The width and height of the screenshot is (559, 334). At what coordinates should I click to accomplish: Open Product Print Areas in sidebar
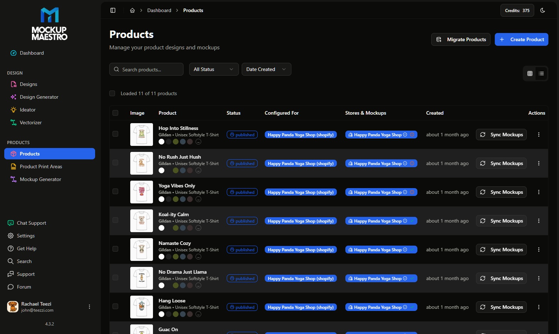pyautogui.click(x=50, y=166)
